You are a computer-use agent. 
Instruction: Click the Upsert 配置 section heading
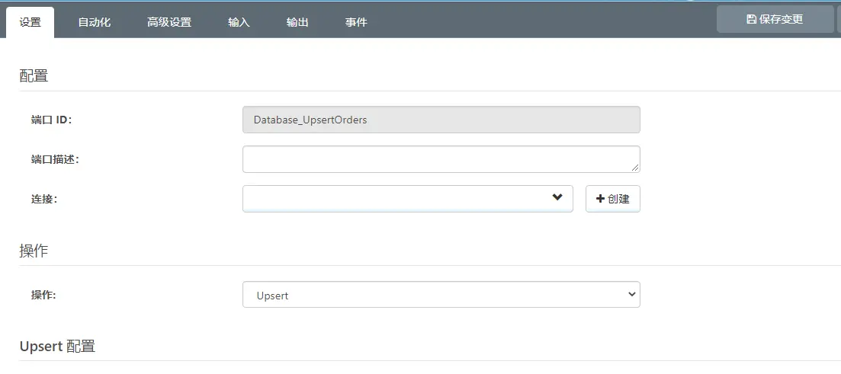tap(57, 346)
